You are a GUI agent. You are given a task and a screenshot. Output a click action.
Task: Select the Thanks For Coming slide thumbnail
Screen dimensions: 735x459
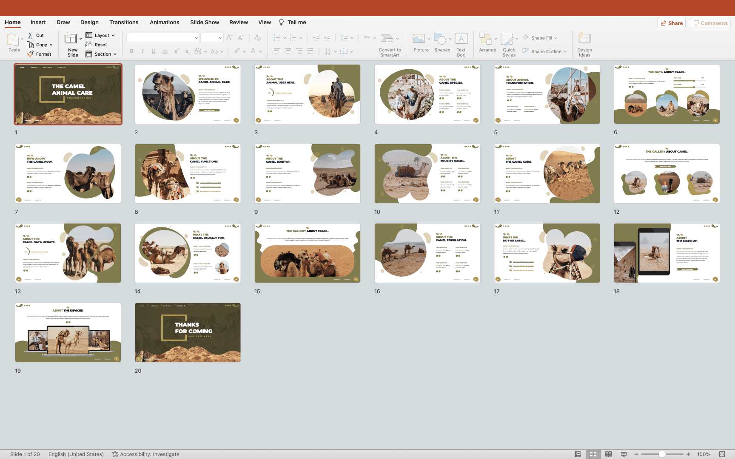[x=188, y=332]
